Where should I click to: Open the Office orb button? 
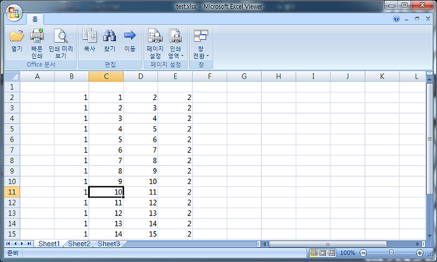14,13
